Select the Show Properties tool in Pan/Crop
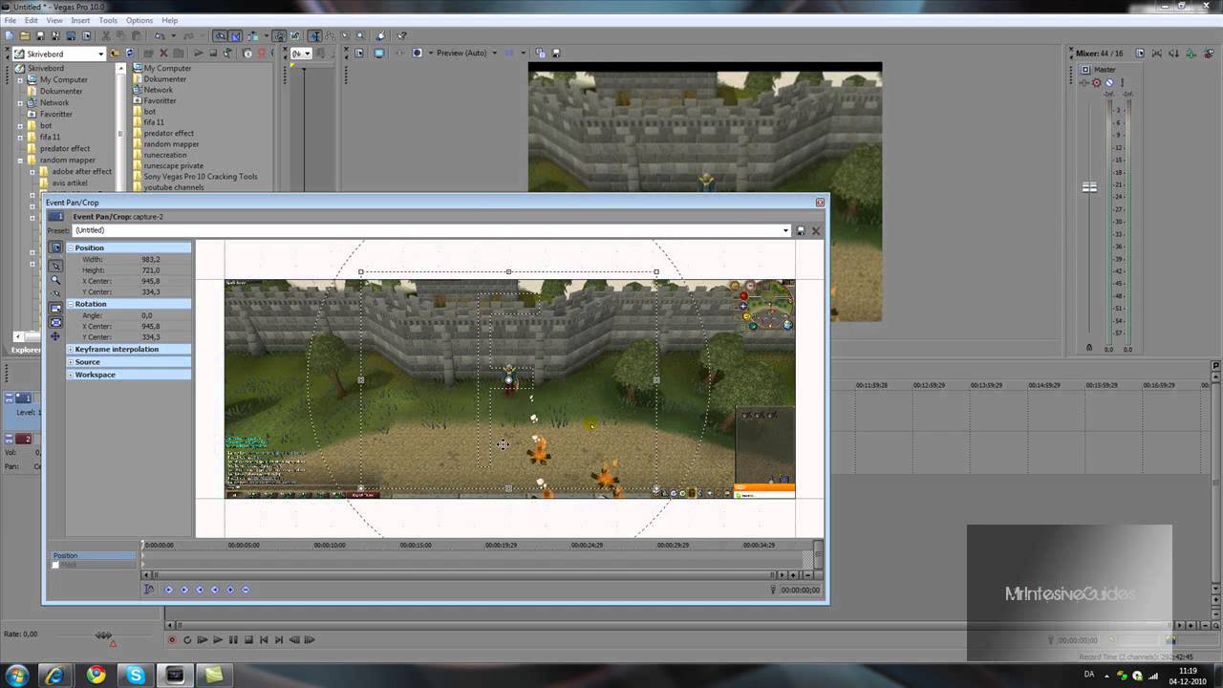Screen dimensions: 1223x688 (55, 247)
